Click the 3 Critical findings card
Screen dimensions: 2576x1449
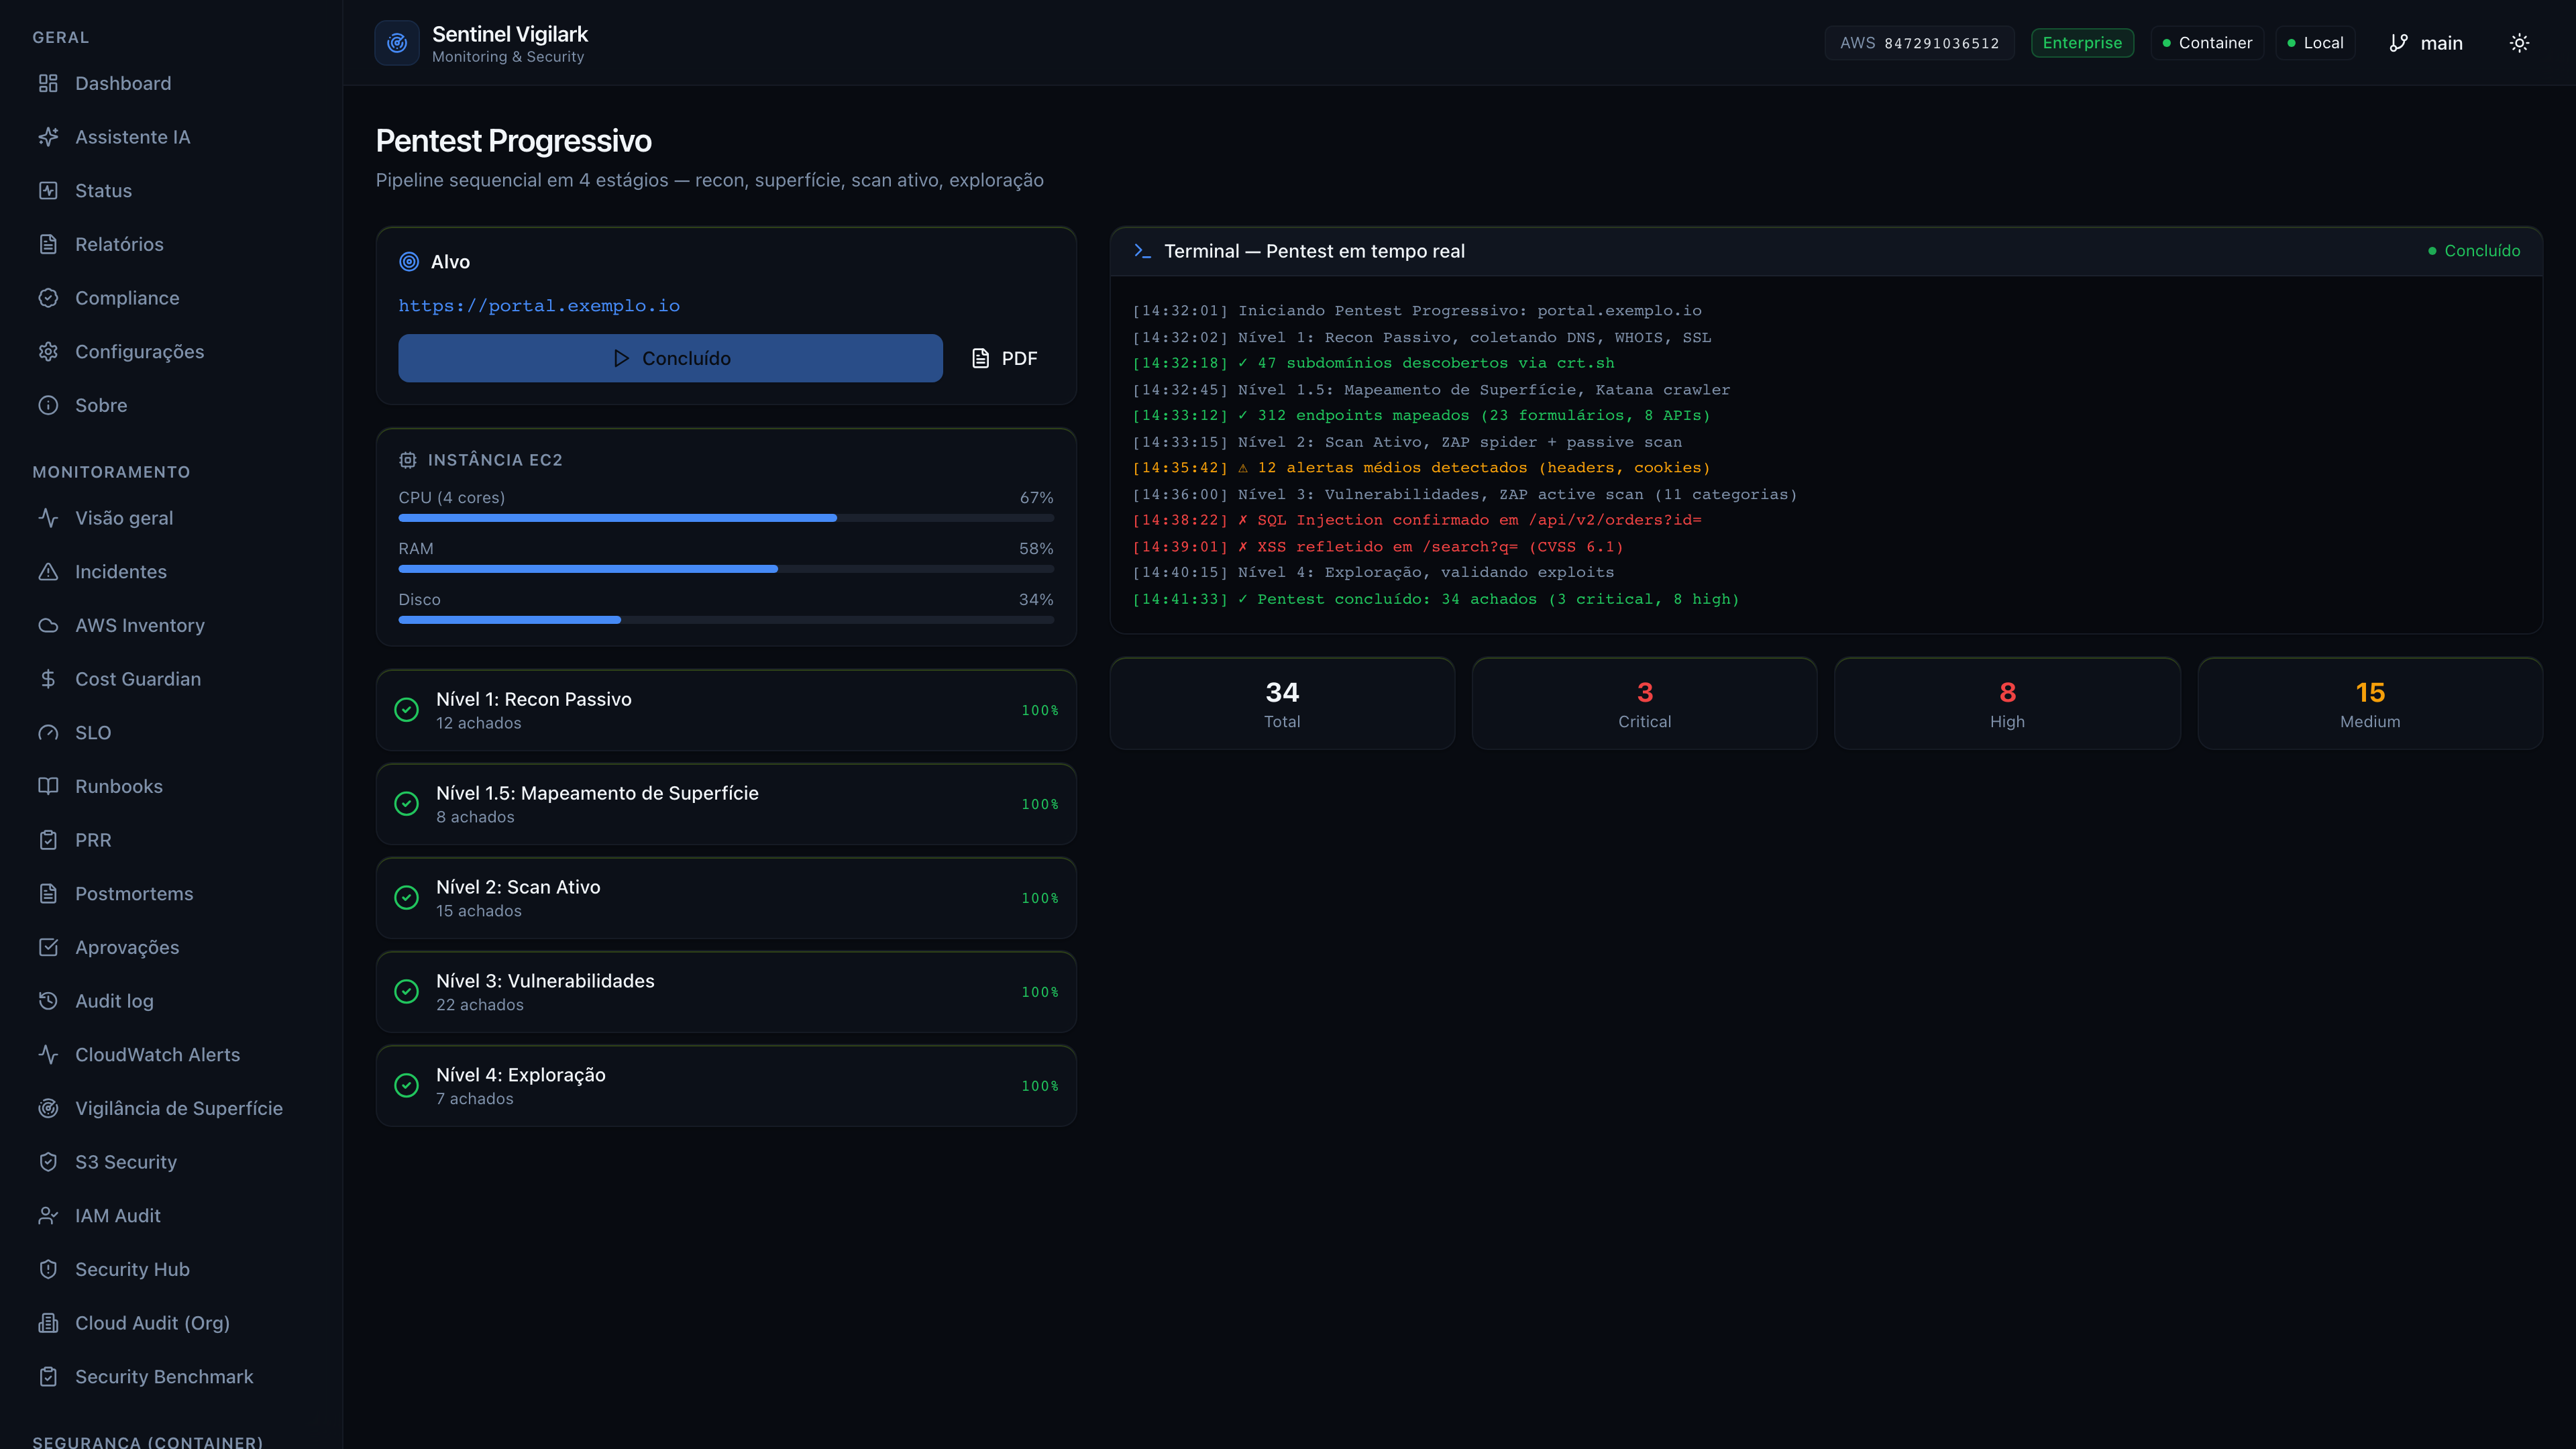point(1644,704)
